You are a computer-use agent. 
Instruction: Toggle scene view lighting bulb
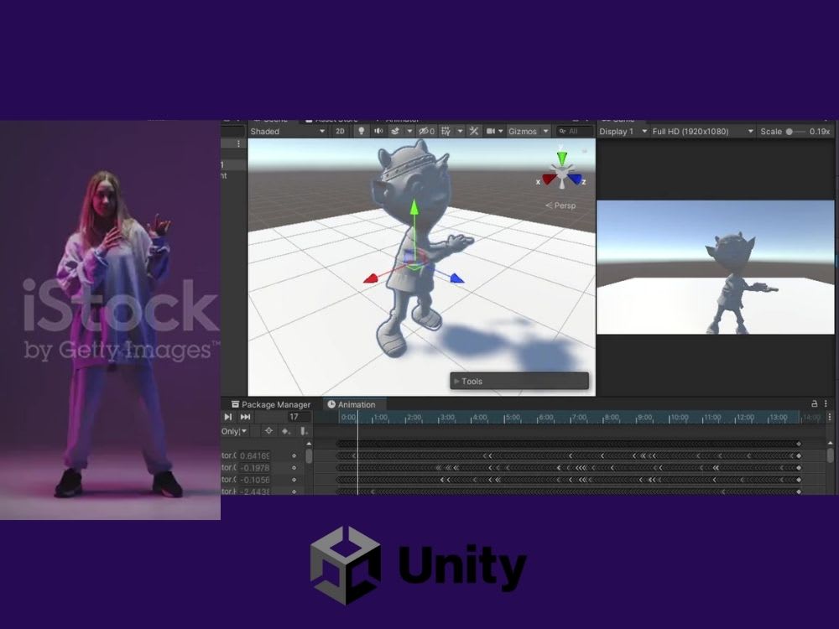click(362, 131)
